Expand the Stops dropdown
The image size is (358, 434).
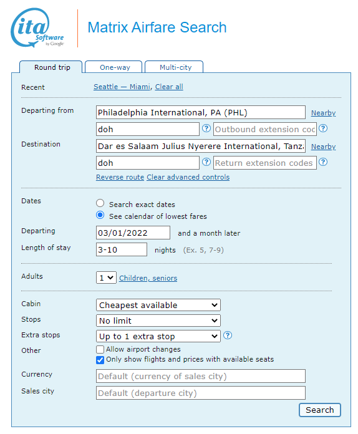[158, 321]
